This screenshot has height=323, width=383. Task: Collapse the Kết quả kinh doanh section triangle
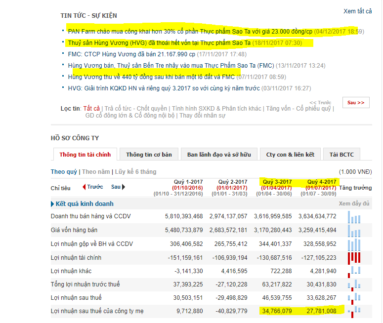coord(52,204)
